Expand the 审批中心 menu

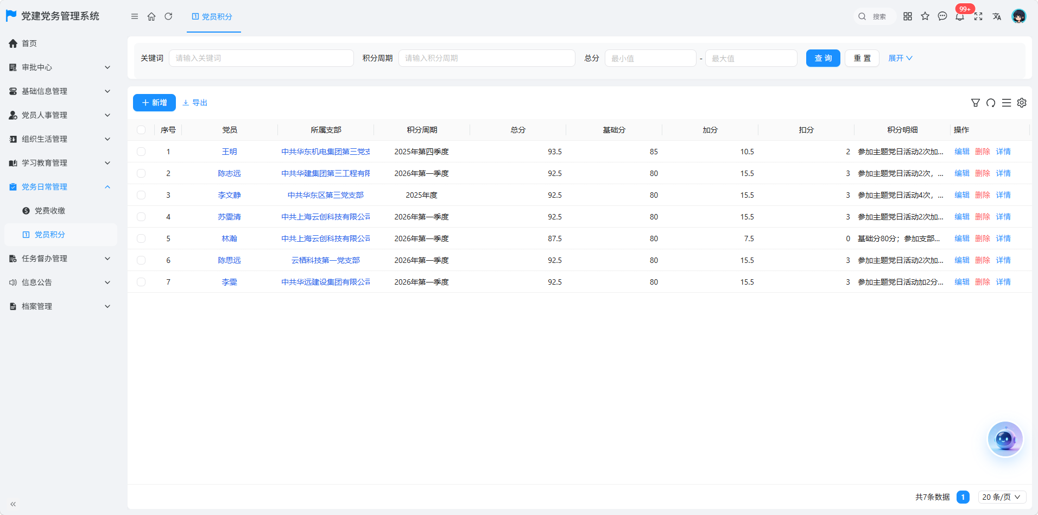click(60, 67)
